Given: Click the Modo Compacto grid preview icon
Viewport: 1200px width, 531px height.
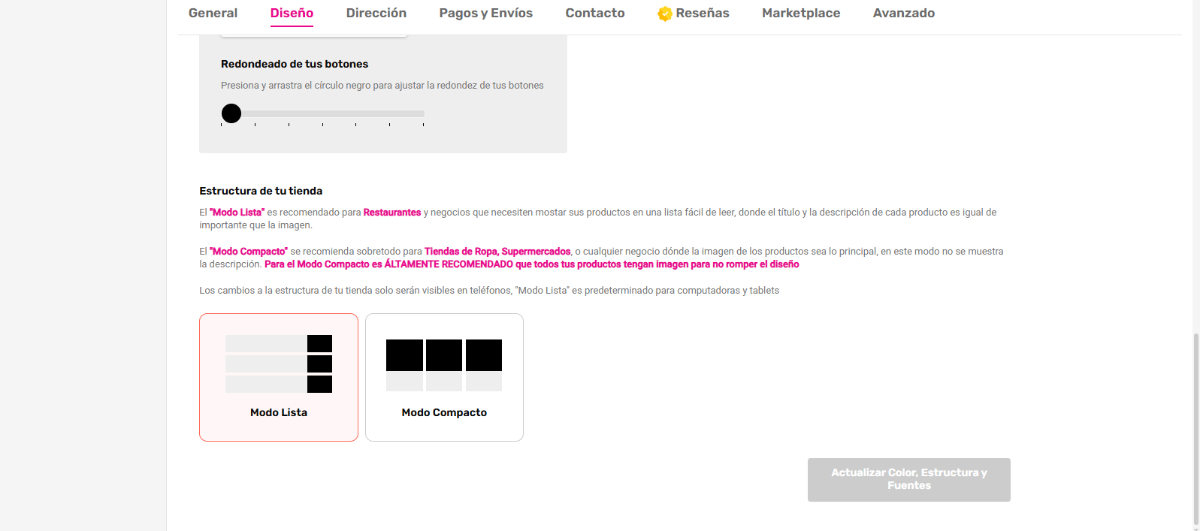Looking at the screenshot, I should pos(444,365).
